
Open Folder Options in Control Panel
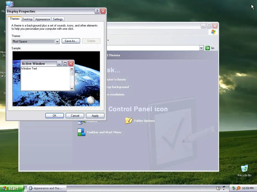click(x=140, y=121)
